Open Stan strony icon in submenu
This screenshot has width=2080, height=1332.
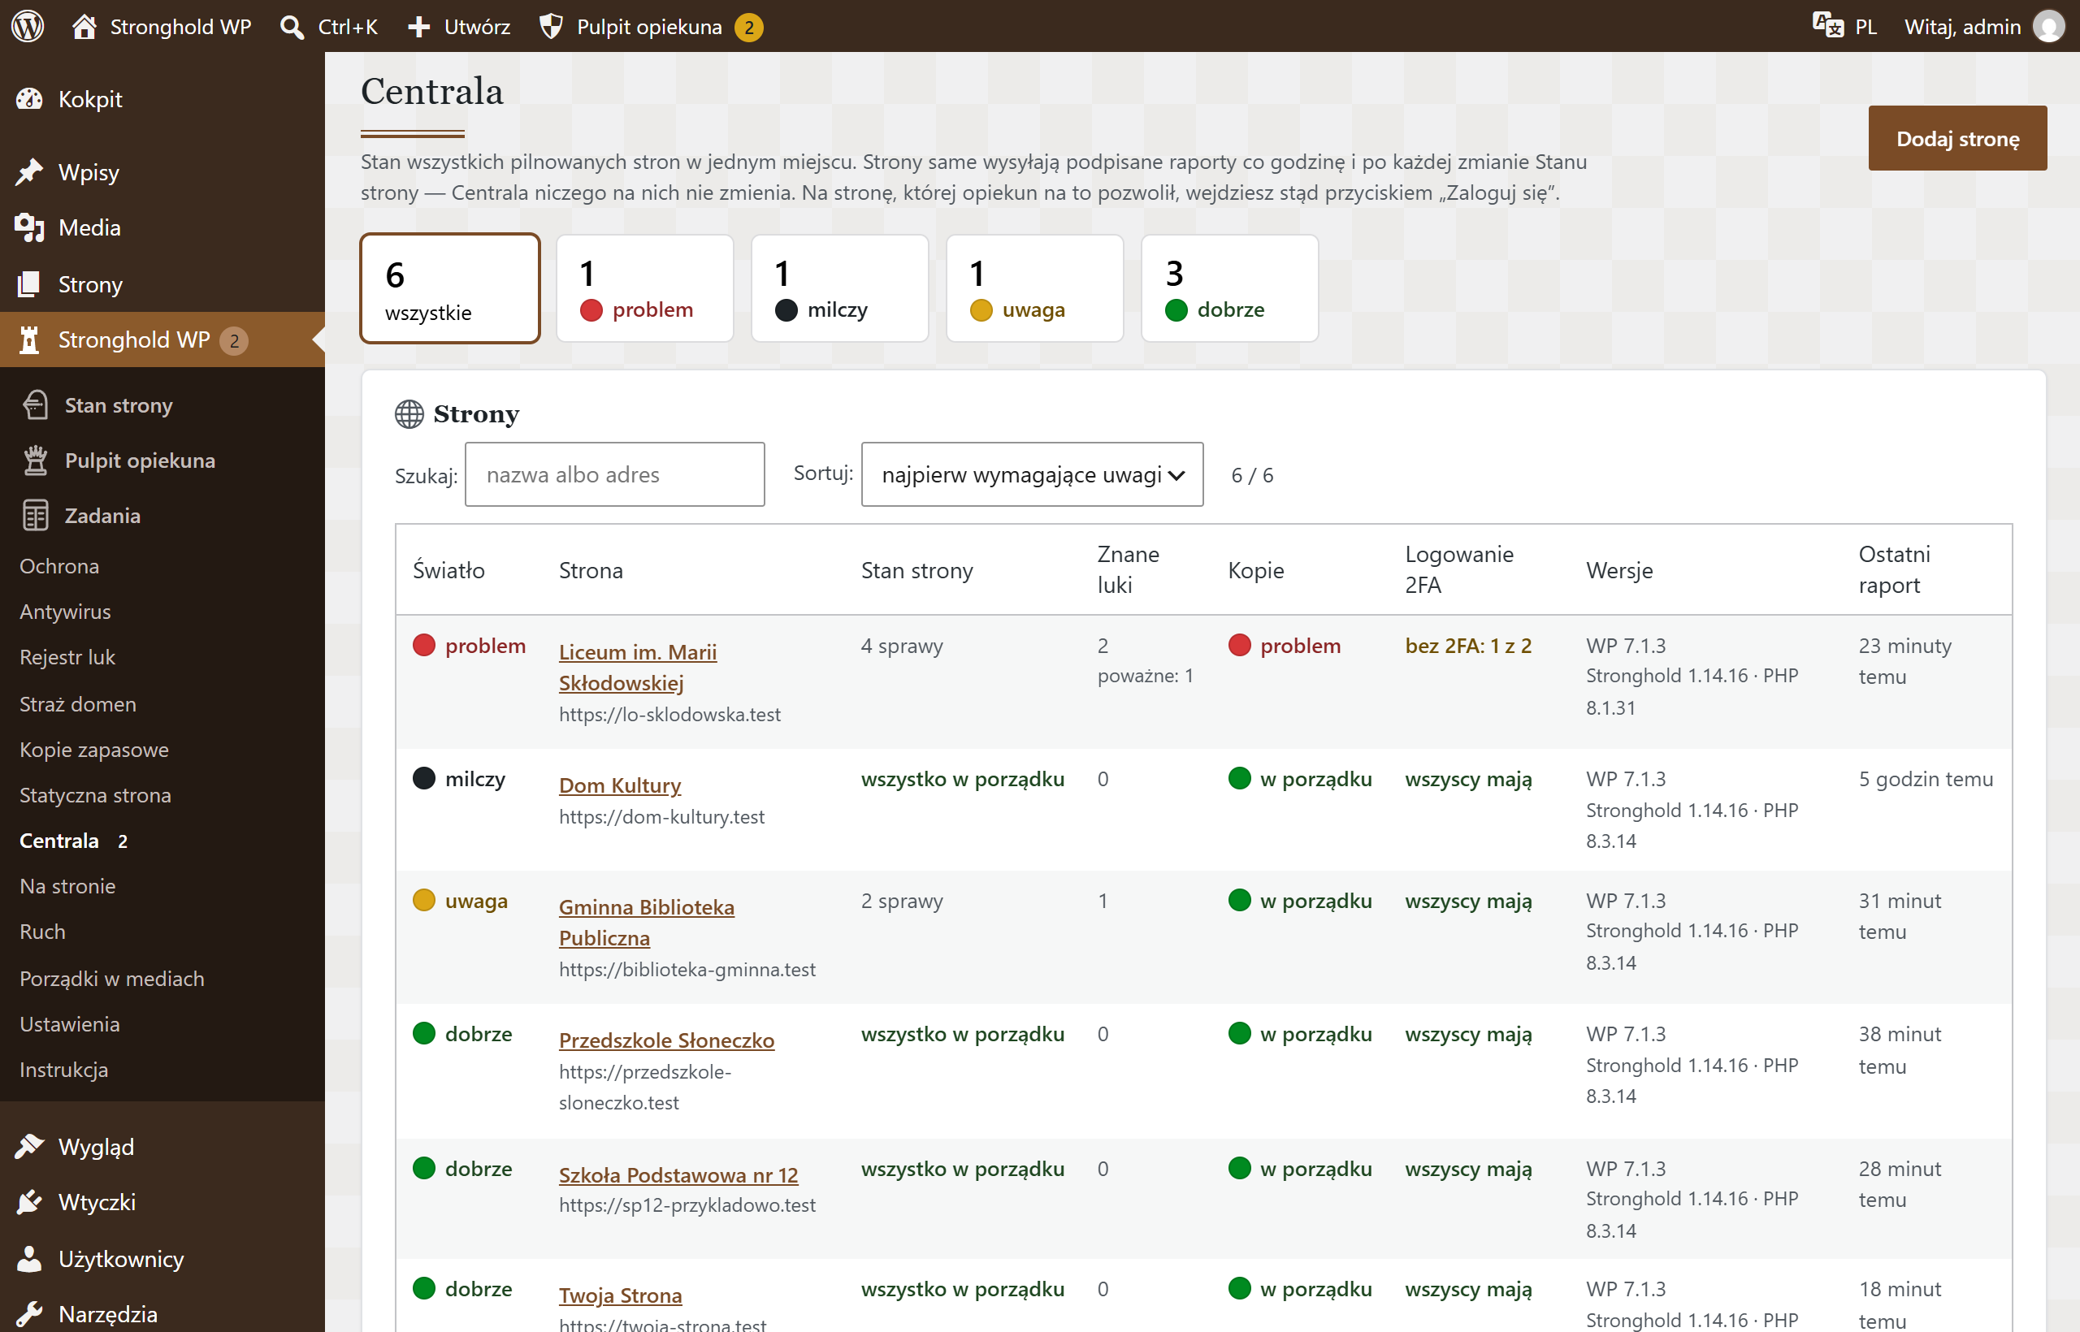[36, 405]
